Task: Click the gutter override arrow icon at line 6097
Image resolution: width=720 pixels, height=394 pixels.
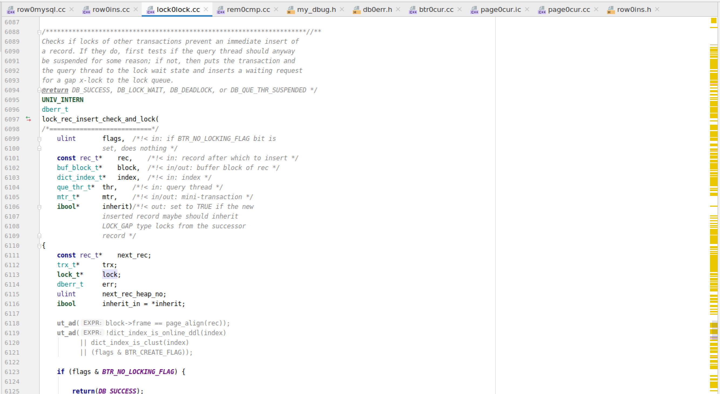Action: point(28,119)
